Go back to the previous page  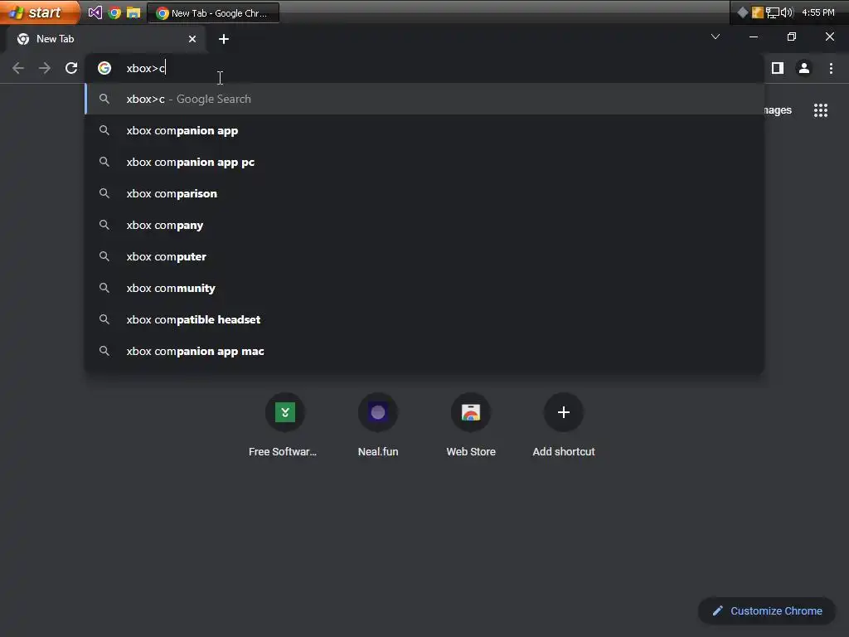click(18, 68)
